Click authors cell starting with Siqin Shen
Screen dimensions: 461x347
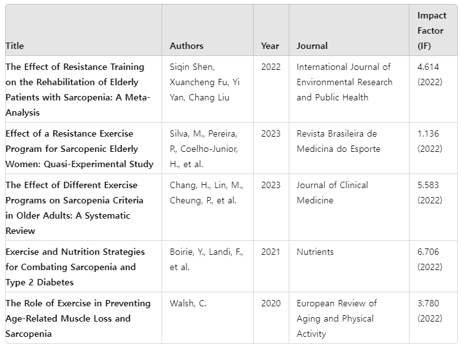[205, 82]
